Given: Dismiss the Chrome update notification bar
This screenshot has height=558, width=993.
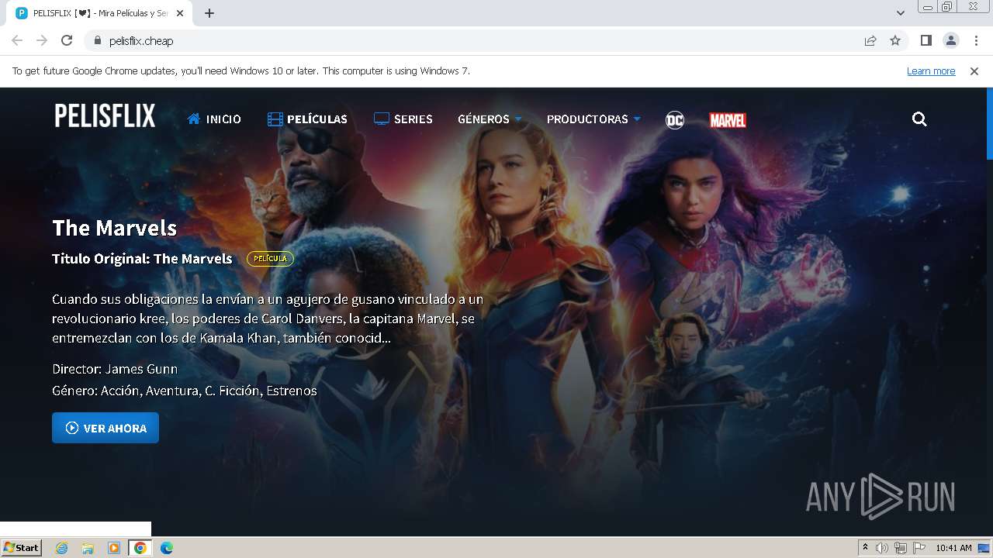Looking at the screenshot, I should [974, 71].
